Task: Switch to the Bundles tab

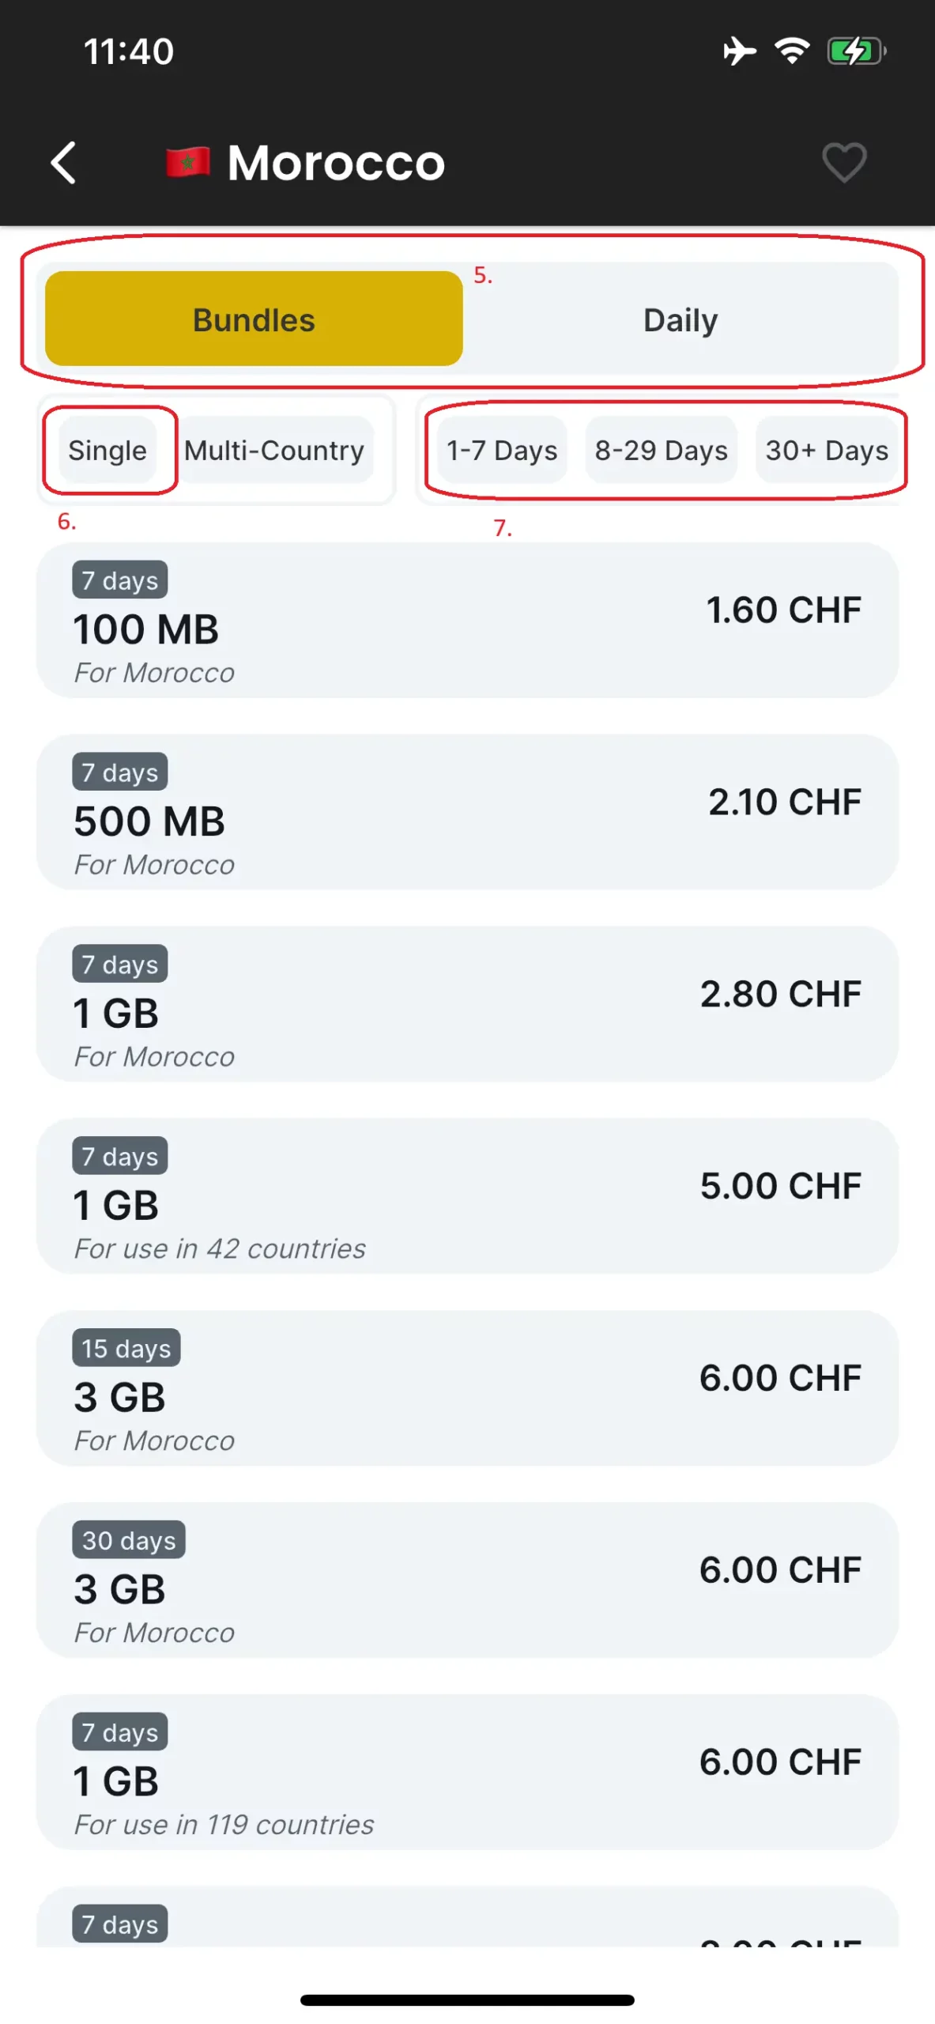Action: pos(254,319)
